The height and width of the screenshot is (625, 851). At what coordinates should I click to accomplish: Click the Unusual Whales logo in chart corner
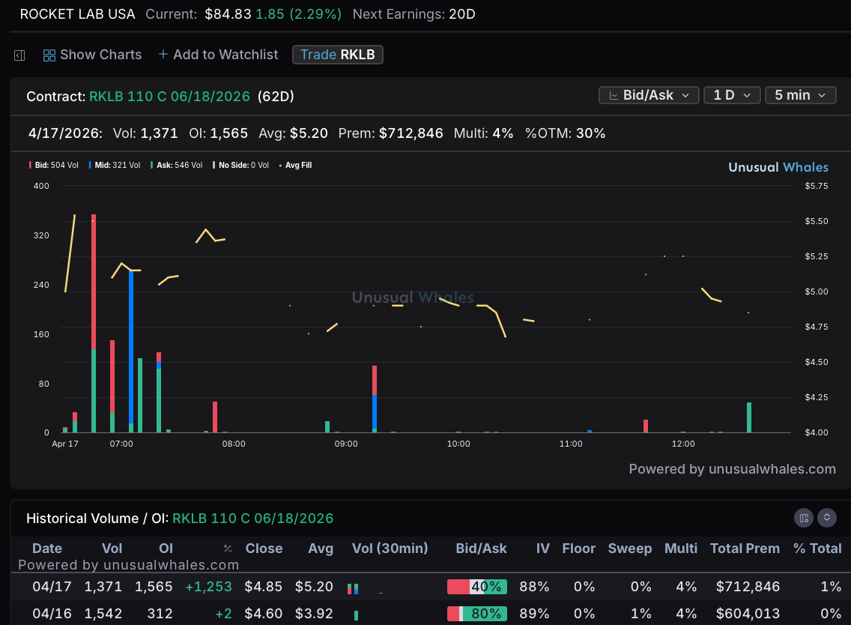[778, 167]
